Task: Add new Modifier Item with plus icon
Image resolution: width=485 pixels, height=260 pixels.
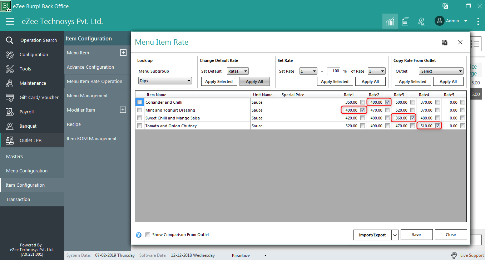Action: coord(123,110)
